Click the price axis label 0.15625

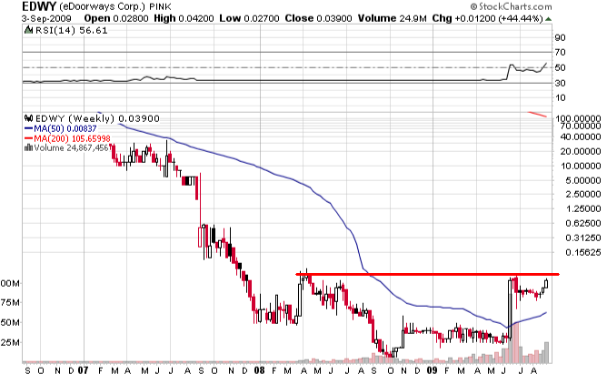click(x=583, y=252)
